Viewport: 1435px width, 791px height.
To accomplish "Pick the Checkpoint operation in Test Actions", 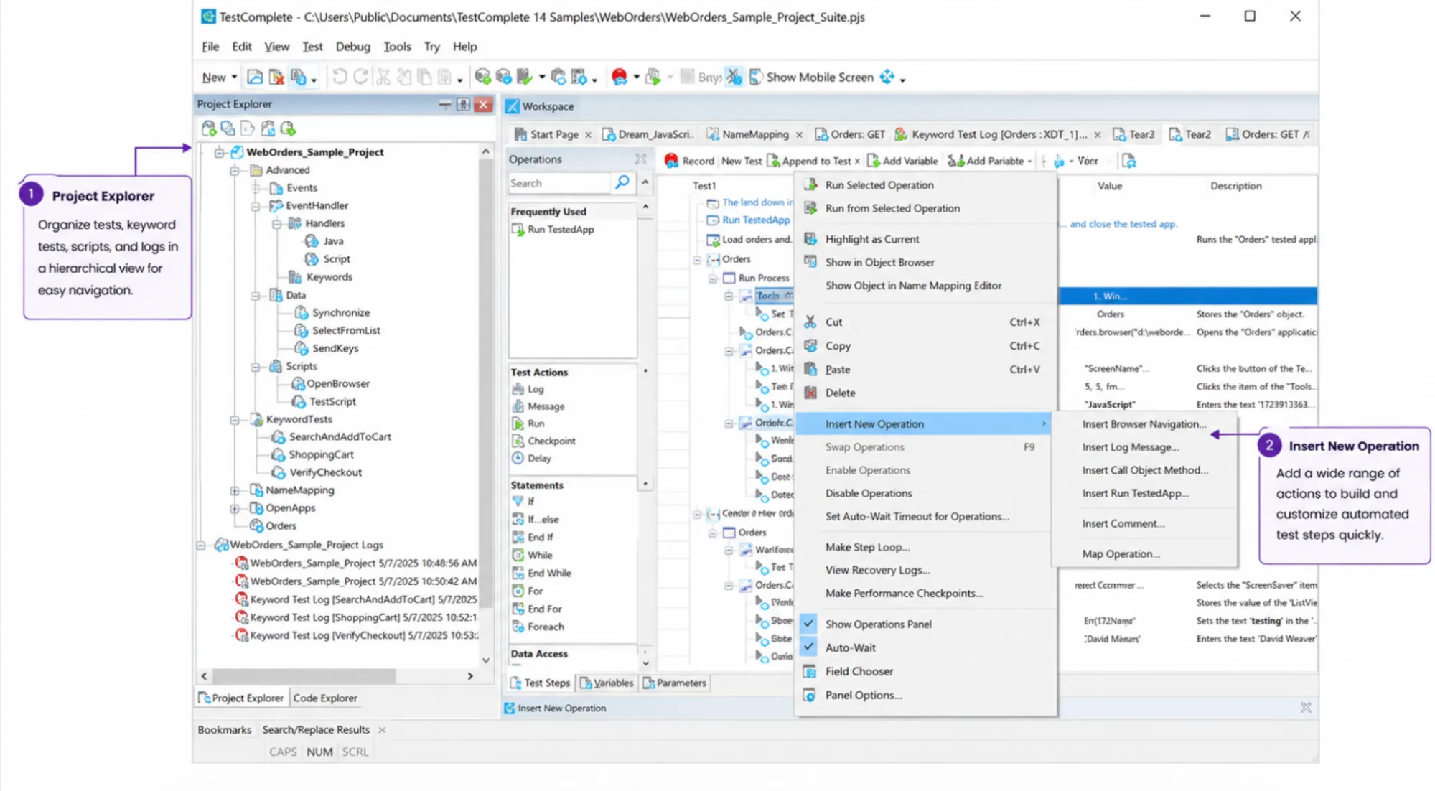I will pyautogui.click(x=551, y=441).
